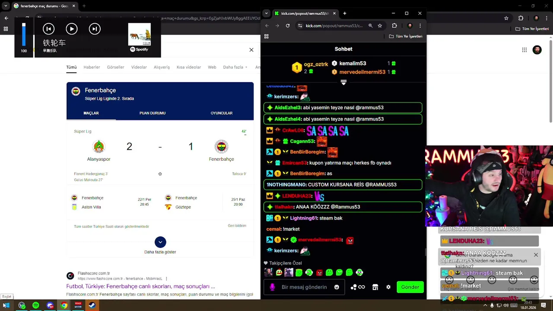
Task: Switch to the Alışveriş search tab
Action: point(162,67)
